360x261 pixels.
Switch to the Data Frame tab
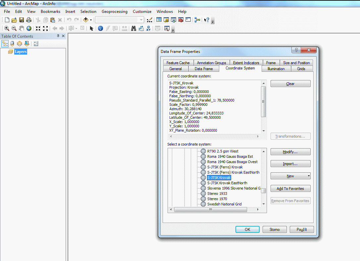[204, 68]
